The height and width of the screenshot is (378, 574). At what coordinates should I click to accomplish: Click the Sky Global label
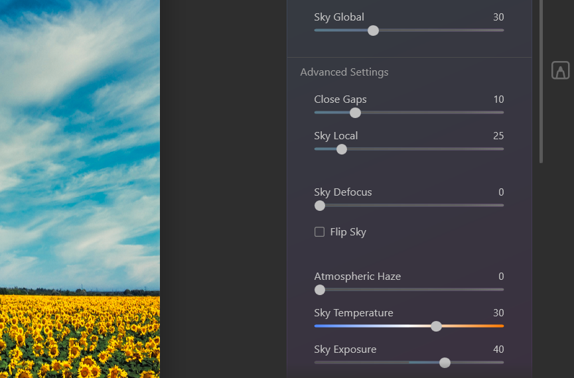point(339,17)
